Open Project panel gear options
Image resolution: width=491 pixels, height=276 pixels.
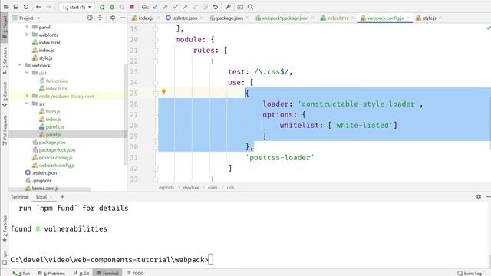point(113,18)
